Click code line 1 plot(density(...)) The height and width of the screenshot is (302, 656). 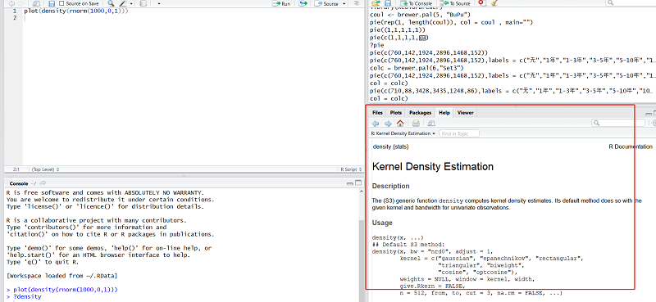click(x=76, y=11)
